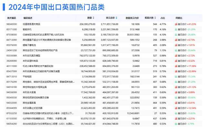The image size is (207, 129).
Task: Click the red trend icon in row 39269090
Action: (176, 61)
